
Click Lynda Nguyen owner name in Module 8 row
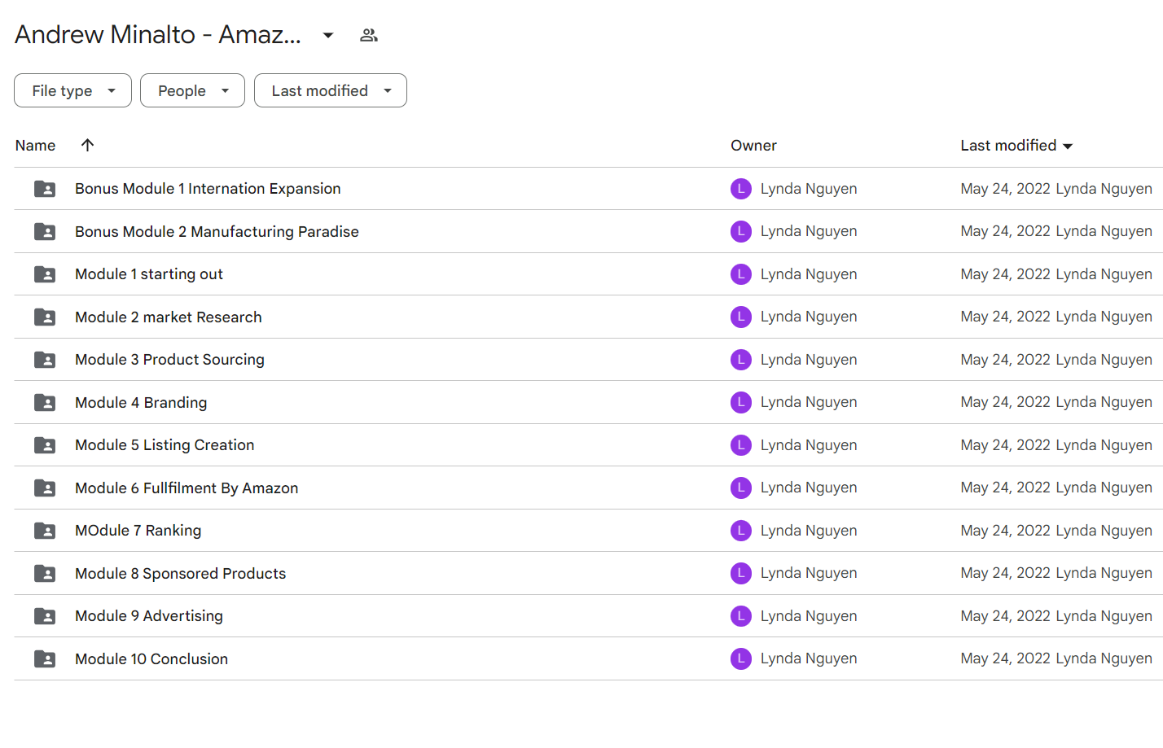tap(809, 573)
